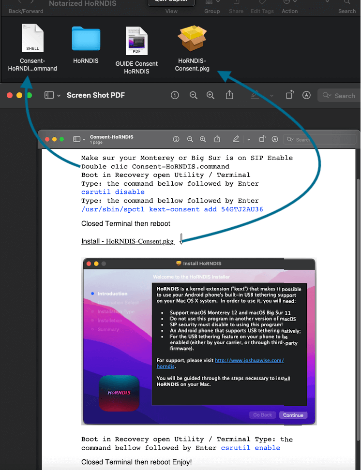Show the inspector info in Screen Shot PDF window
The image size is (361, 470).
[x=175, y=95]
